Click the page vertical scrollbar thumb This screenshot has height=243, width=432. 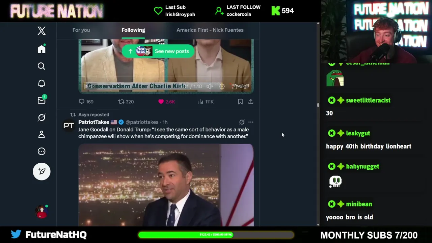tap(318, 105)
